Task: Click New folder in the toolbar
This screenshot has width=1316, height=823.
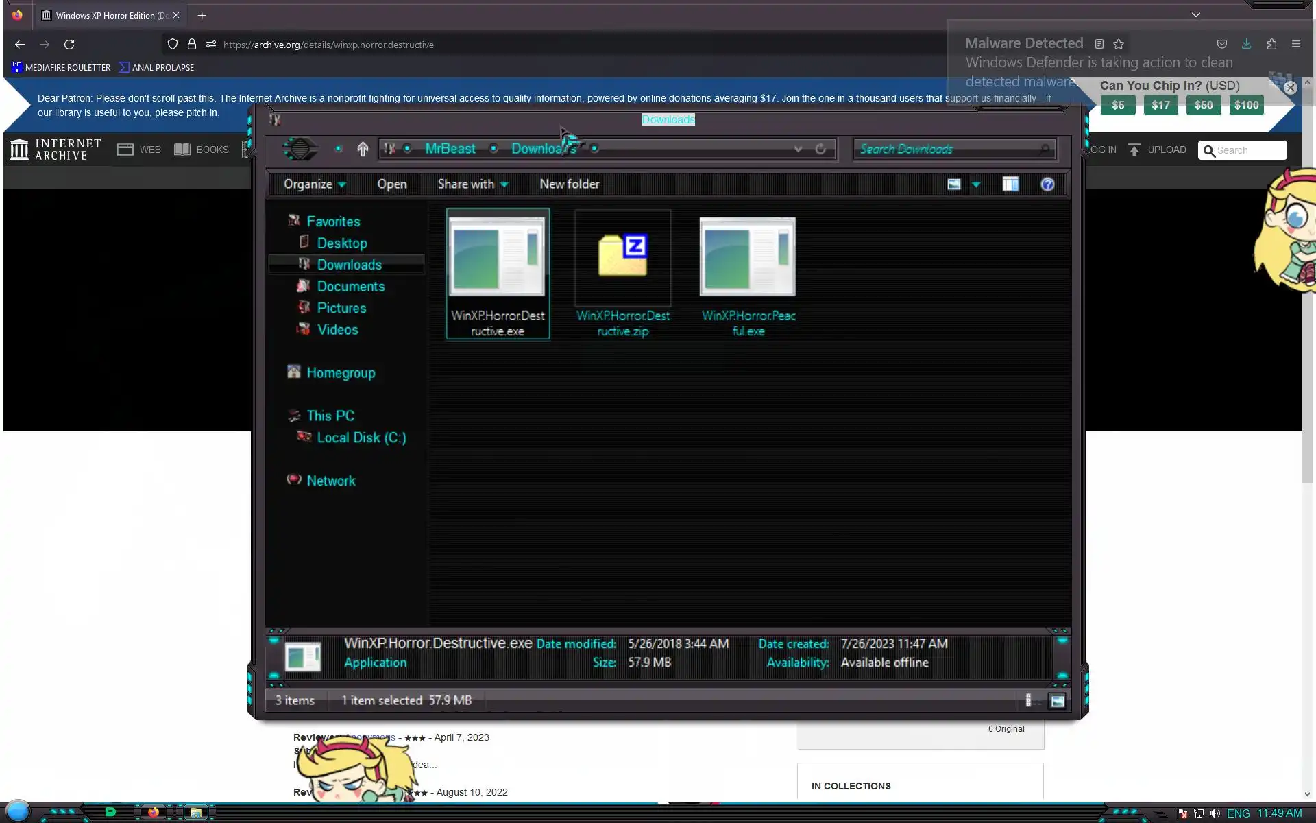Action: point(569,184)
